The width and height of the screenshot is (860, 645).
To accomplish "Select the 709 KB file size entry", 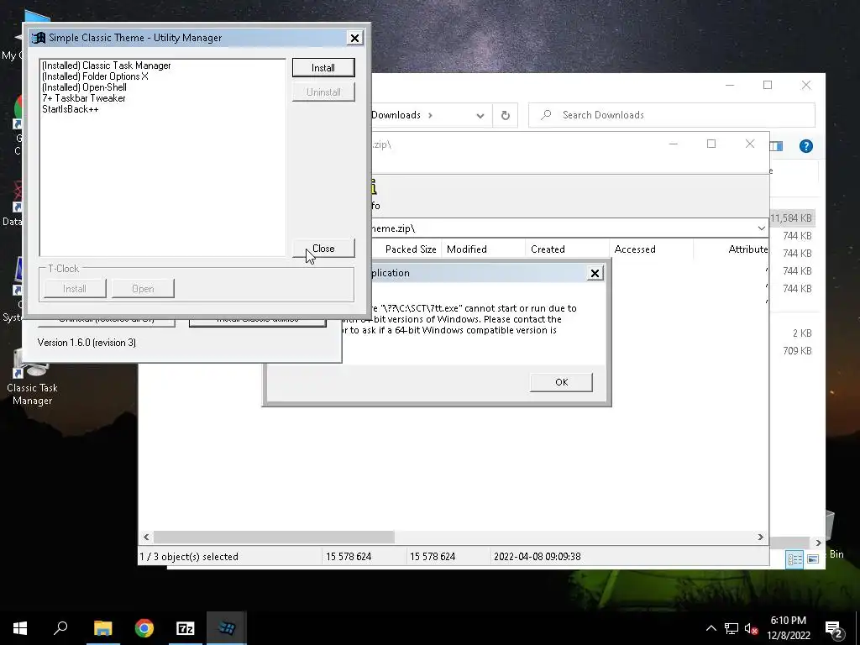I will click(798, 351).
